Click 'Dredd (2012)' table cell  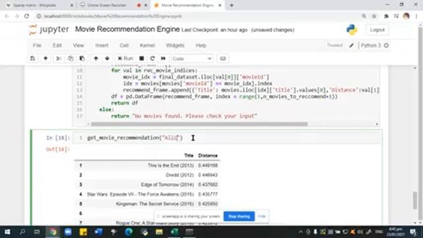point(179,175)
